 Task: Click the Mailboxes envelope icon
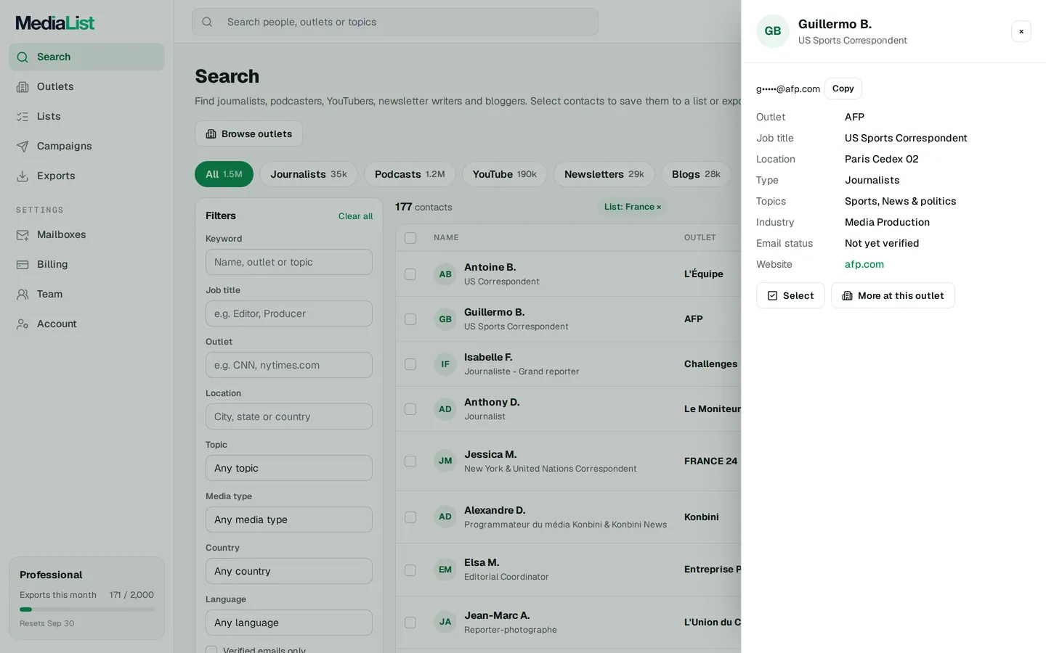pyautogui.click(x=23, y=234)
